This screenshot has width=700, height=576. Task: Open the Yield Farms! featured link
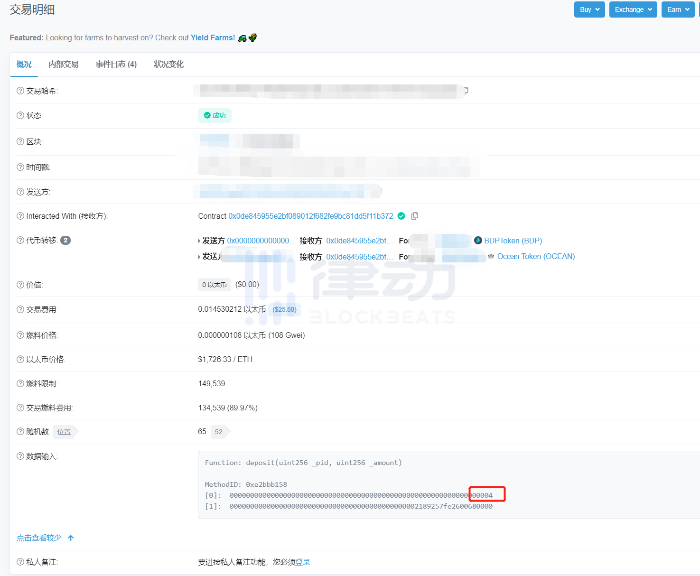coord(213,37)
